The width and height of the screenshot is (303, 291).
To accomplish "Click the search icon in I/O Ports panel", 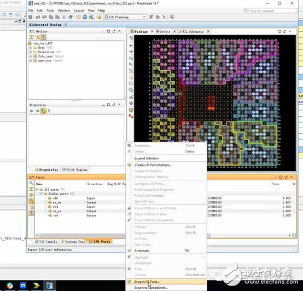I will pos(31,183).
